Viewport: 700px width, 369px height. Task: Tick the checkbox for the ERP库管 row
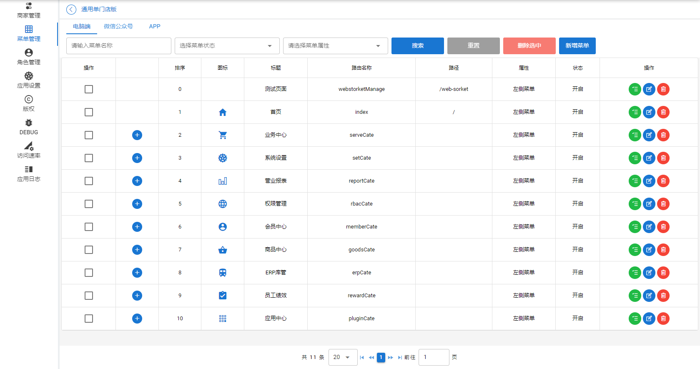click(89, 273)
